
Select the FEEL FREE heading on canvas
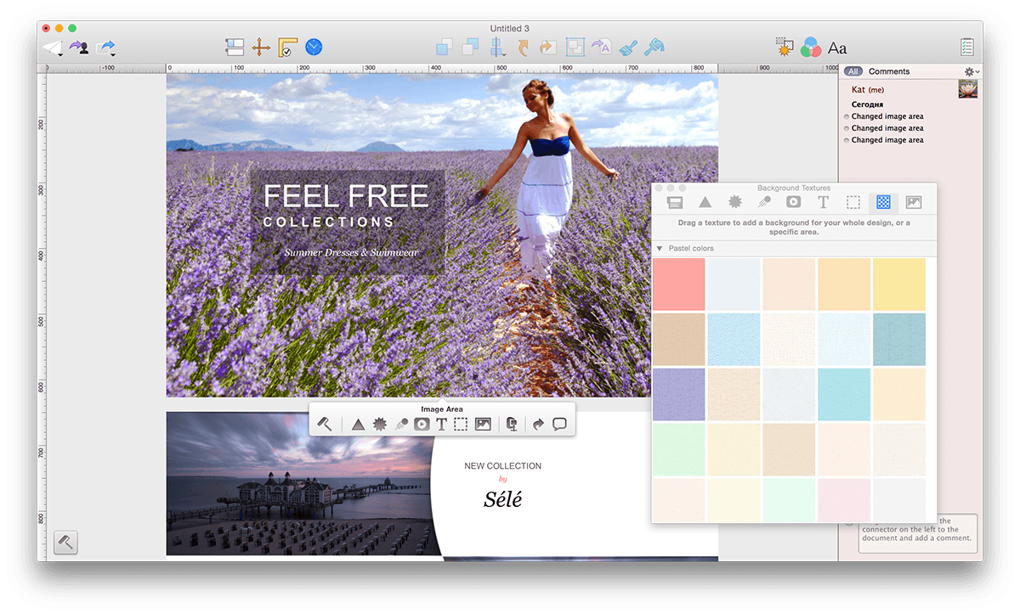click(346, 197)
